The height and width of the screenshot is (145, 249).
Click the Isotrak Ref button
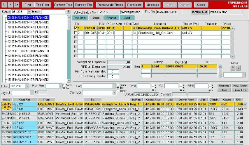click(x=200, y=12)
